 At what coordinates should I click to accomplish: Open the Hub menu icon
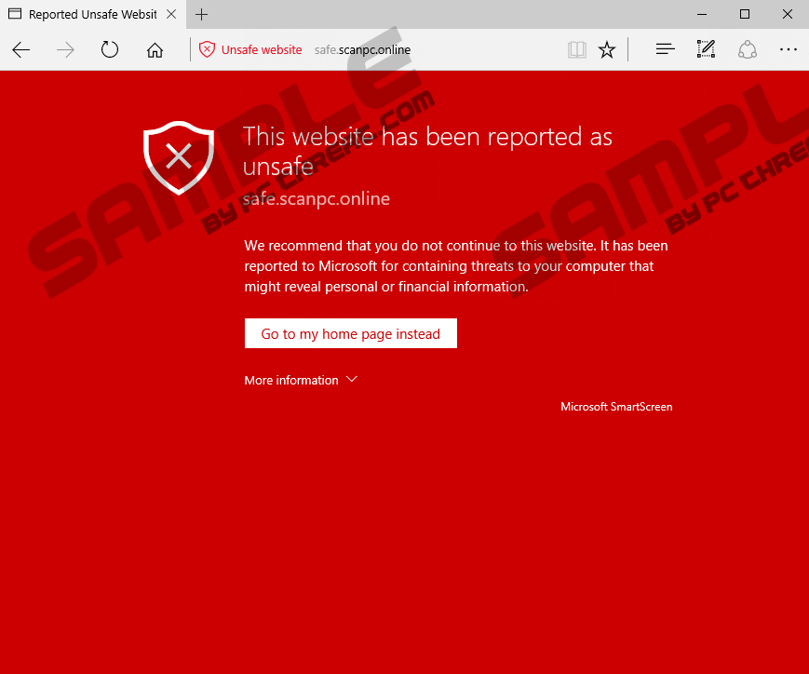point(665,49)
